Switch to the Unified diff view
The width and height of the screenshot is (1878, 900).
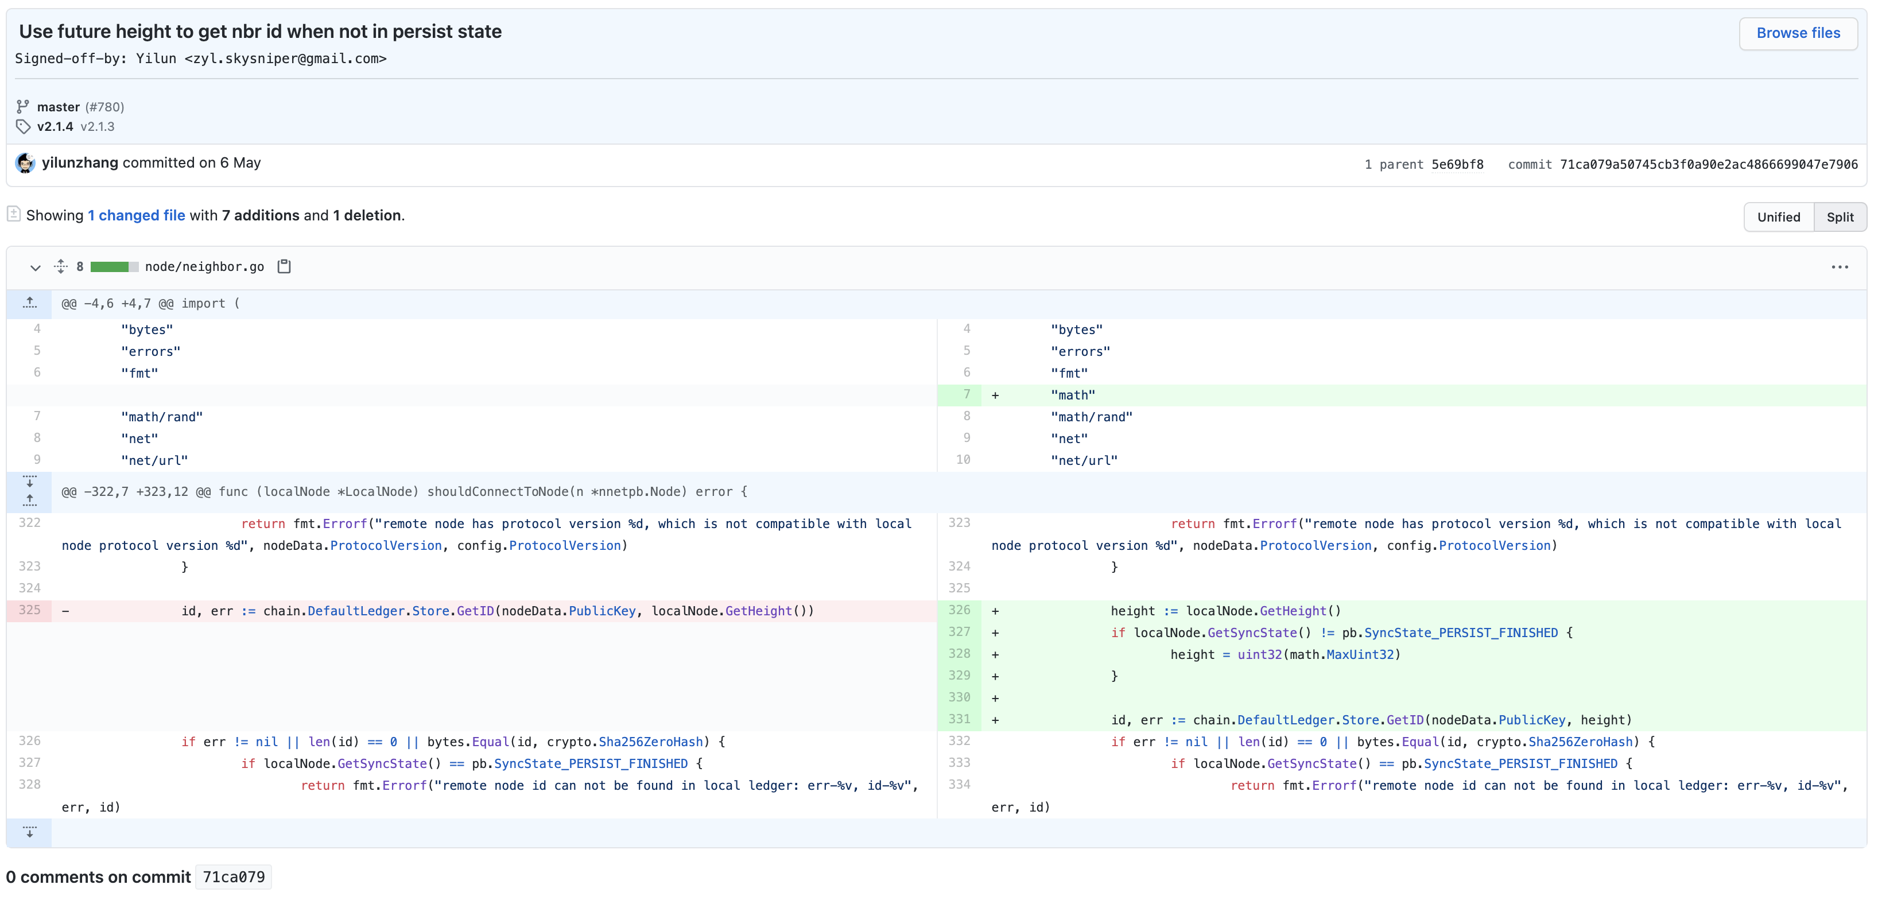1778,218
